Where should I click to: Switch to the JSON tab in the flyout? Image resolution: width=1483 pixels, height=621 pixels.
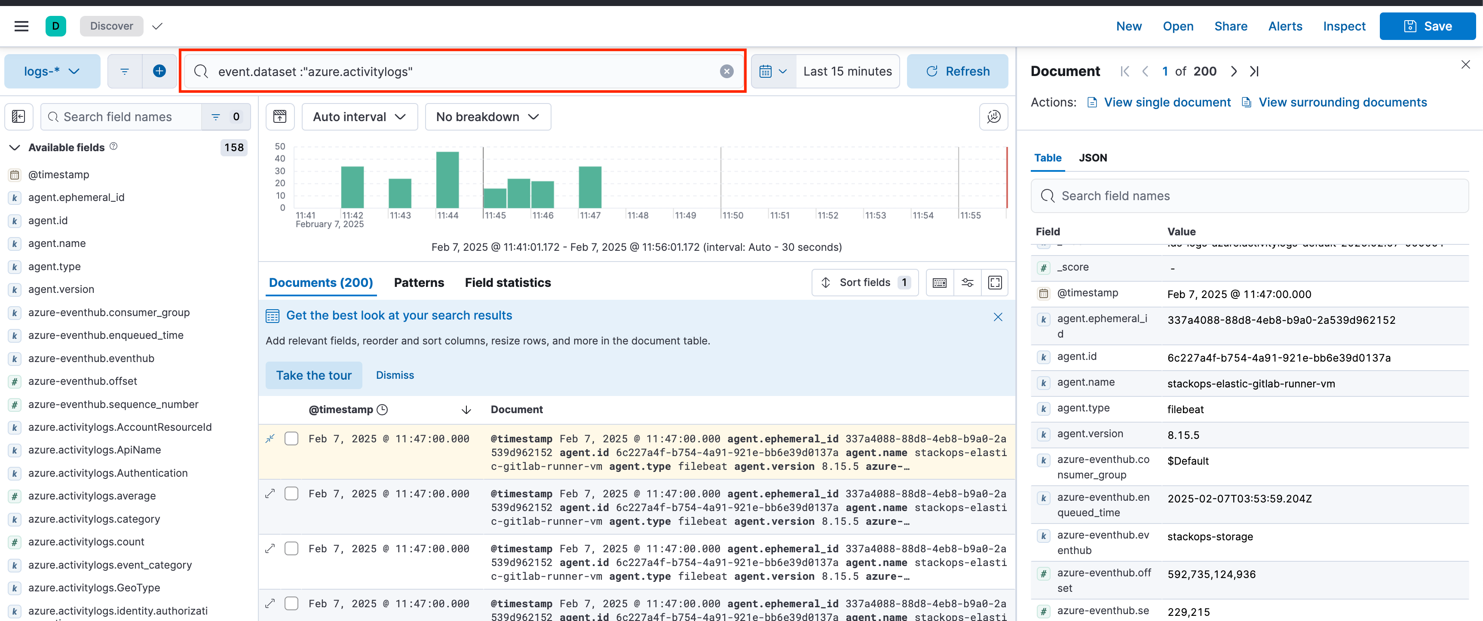coord(1093,158)
